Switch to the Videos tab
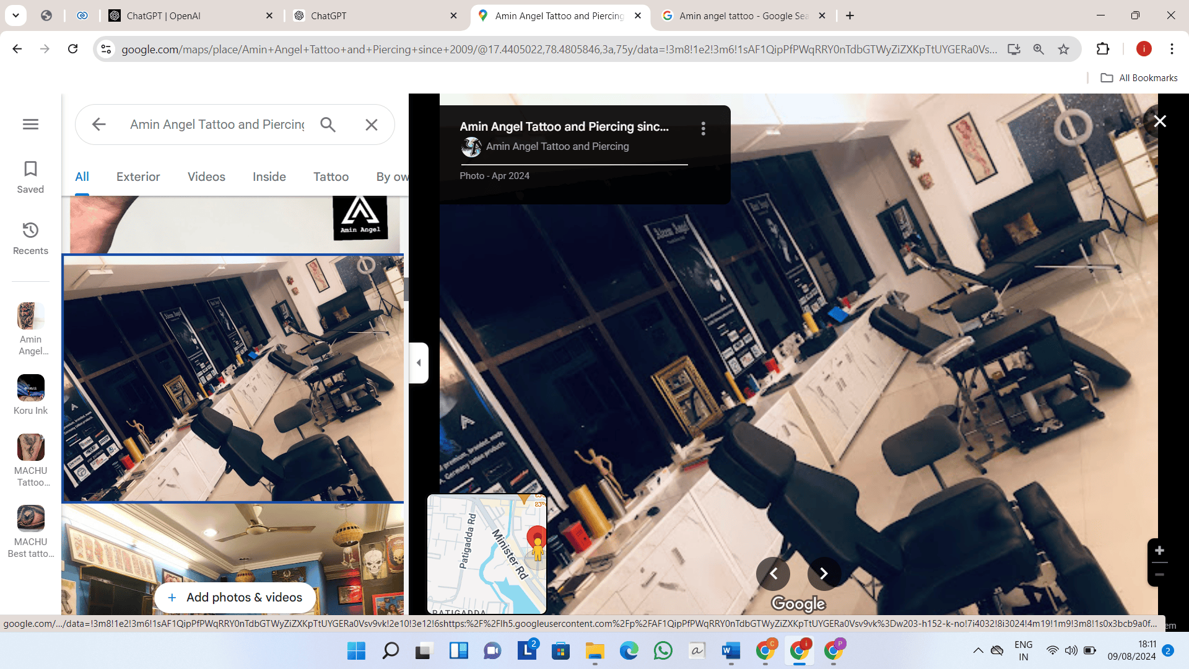This screenshot has height=669, width=1189. (x=206, y=177)
